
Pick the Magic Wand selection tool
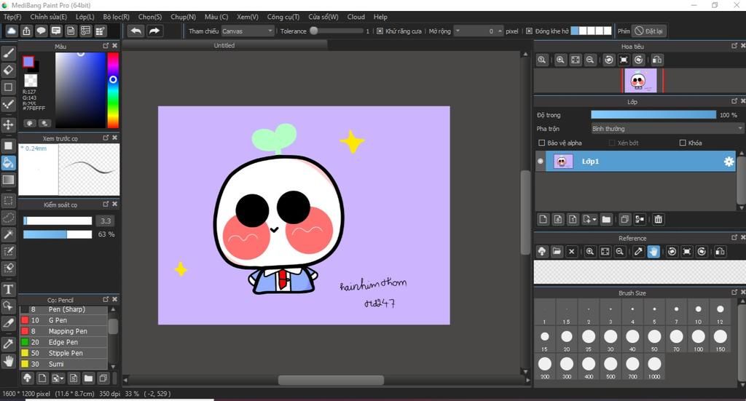pos(9,234)
